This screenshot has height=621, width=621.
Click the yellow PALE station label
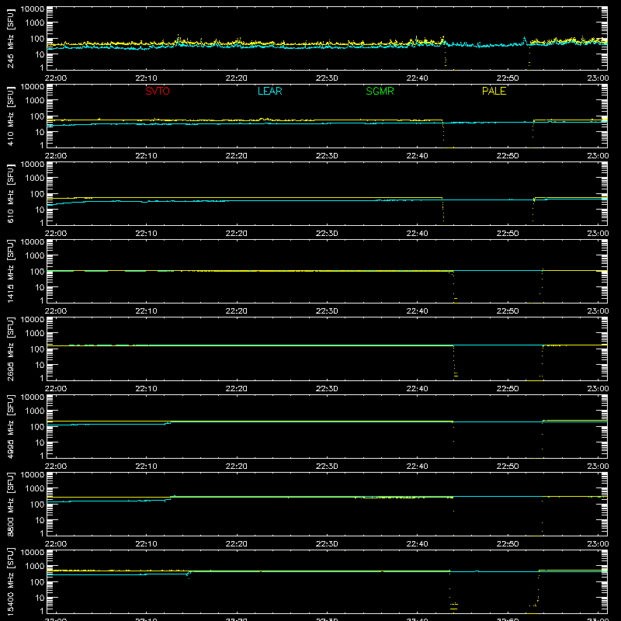(x=494, y=91)
